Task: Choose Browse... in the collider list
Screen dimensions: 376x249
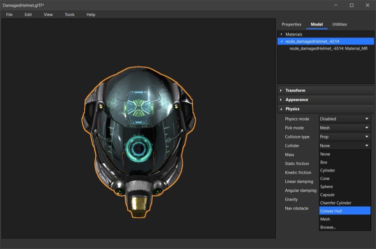Action: 328,227
